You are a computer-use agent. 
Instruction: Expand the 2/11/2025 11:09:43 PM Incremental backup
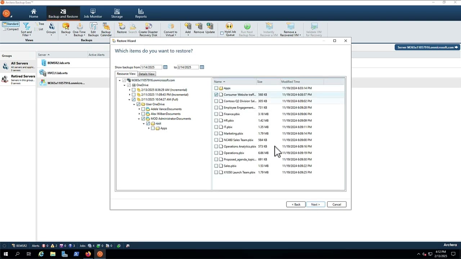[129, 95]
